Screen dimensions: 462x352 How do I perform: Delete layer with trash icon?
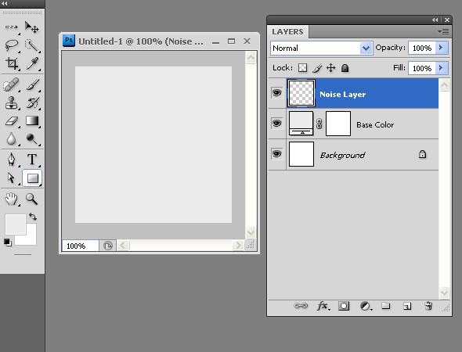tap(428, 306)
